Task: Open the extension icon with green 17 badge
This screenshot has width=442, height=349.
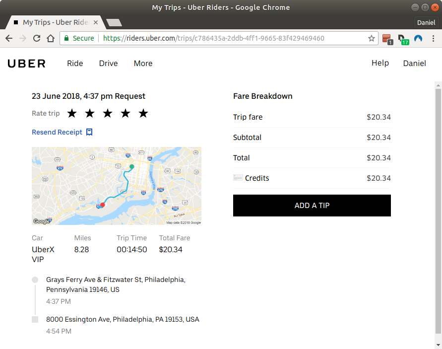Action: (x=403, y=39)
